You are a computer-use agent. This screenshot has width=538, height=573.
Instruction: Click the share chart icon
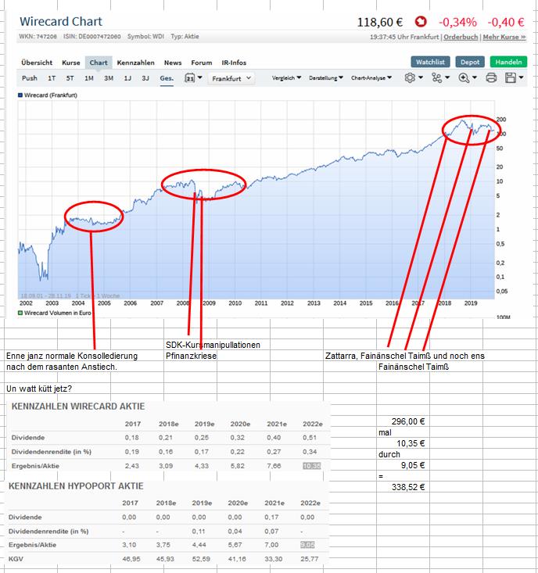436,78
